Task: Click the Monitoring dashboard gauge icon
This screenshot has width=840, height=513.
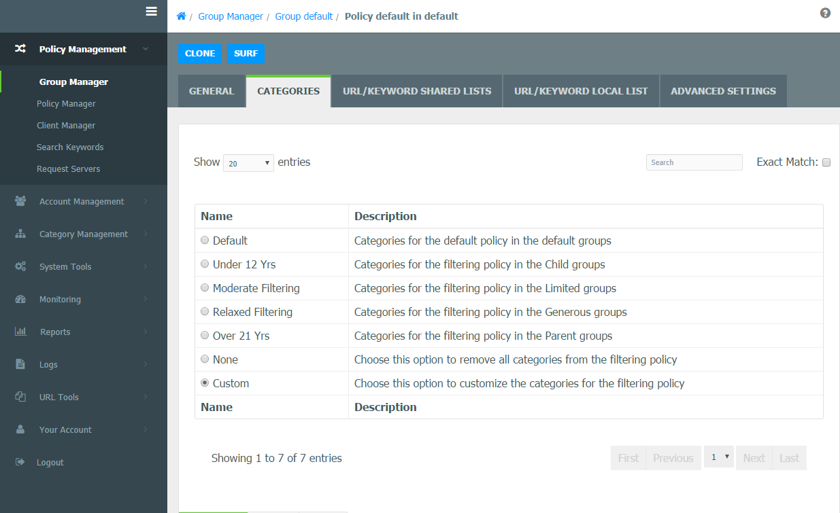Action: point(20,299)
